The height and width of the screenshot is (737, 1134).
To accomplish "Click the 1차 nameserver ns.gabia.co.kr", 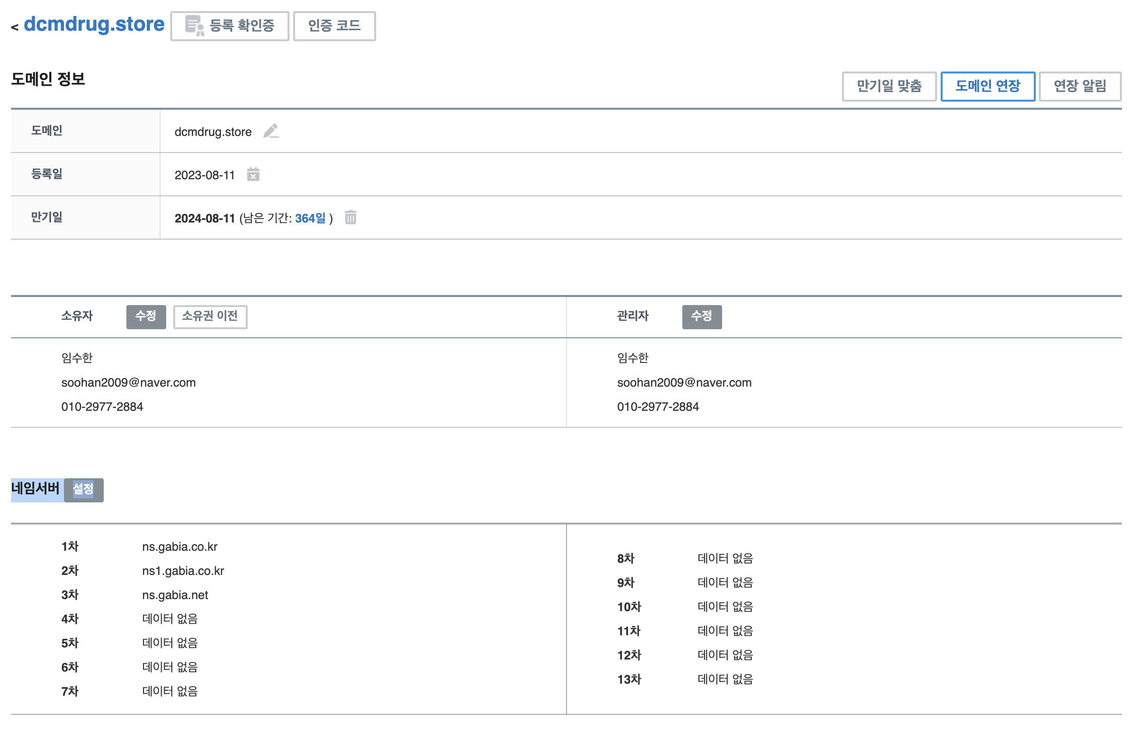I will click(180, 547).
